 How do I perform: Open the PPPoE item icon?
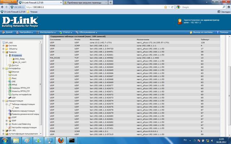click(x=10, y=85)
